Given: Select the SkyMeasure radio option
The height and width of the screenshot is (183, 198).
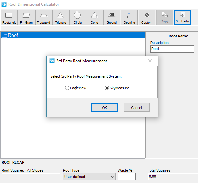Looking at the screenshot, I should point(117,88).
